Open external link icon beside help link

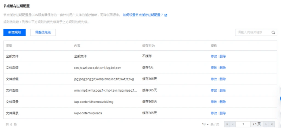(x=166, y=15)
